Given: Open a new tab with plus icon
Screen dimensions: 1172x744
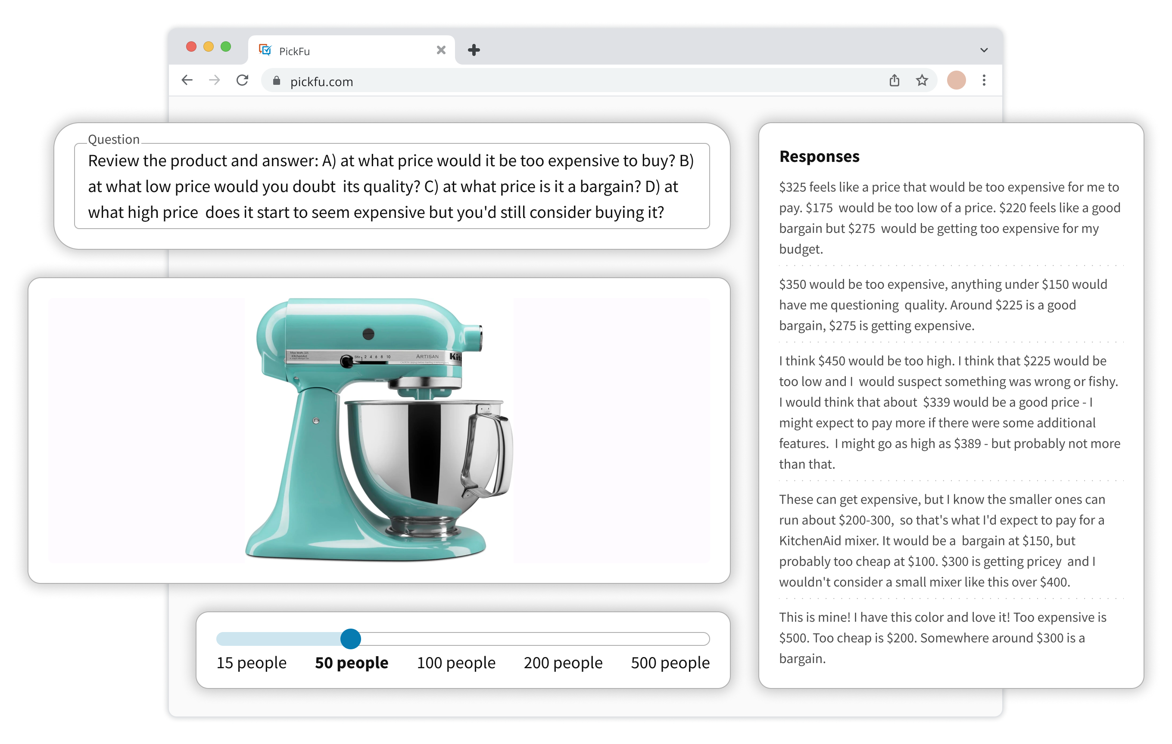Looking at the screenshot, I should point(474,50).
